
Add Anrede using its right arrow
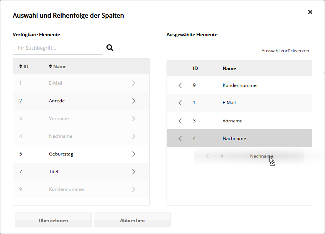click(x=134, y=101)
